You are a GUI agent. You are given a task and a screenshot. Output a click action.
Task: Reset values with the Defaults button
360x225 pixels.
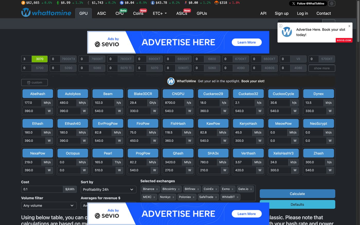(297, 204)
